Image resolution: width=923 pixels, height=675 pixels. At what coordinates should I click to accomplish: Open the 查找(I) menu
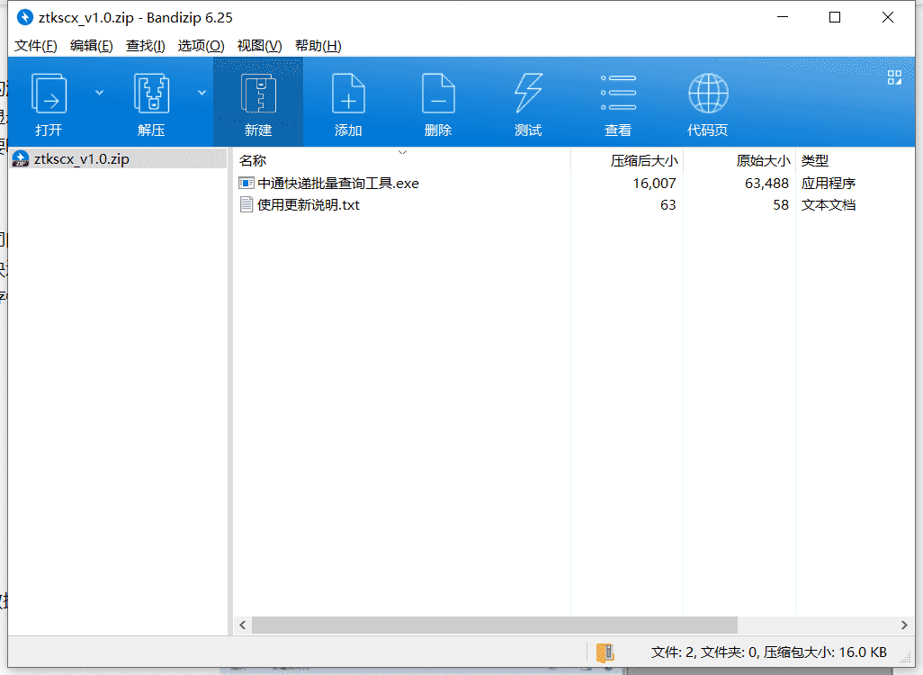(x=146, y=46)
